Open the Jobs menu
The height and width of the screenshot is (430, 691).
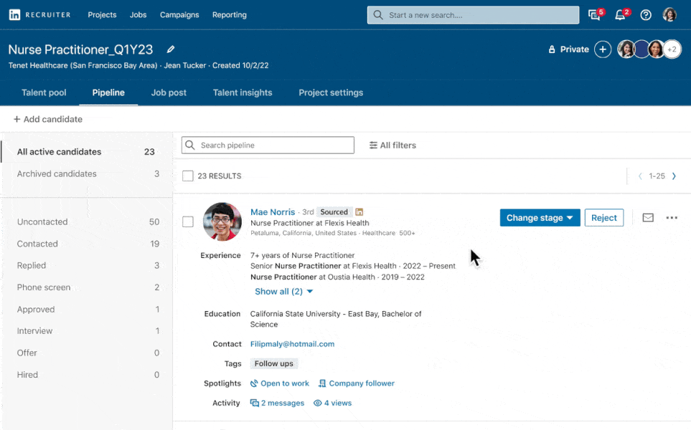point(138,14)
